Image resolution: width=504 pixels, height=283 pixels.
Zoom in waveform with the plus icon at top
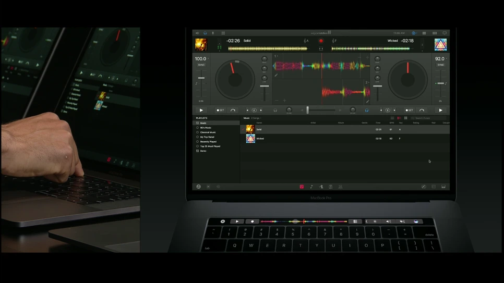click(x=367, y=57)
